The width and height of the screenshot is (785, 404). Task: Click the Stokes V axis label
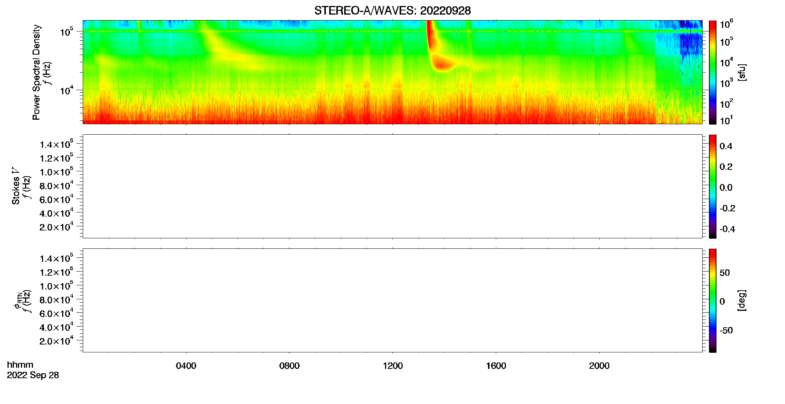[16, 186]
